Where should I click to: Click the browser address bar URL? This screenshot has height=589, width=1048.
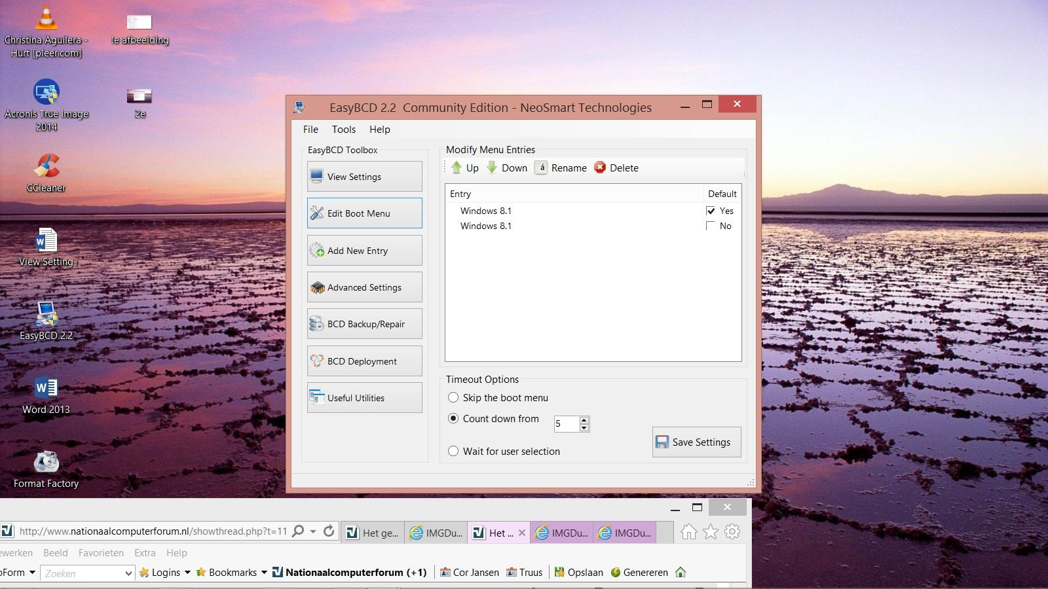click(x=153, y=531)
